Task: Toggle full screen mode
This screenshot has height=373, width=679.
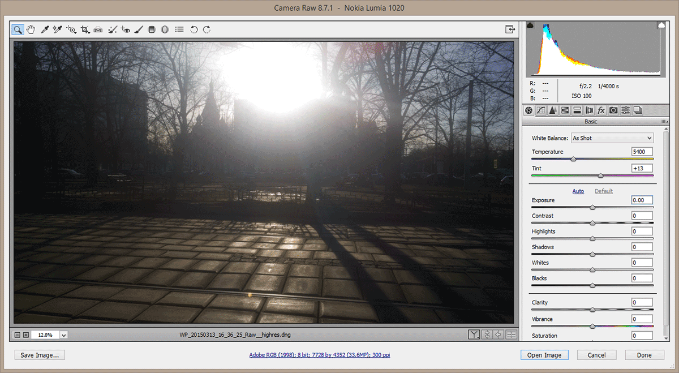Action: pos(510,29)
